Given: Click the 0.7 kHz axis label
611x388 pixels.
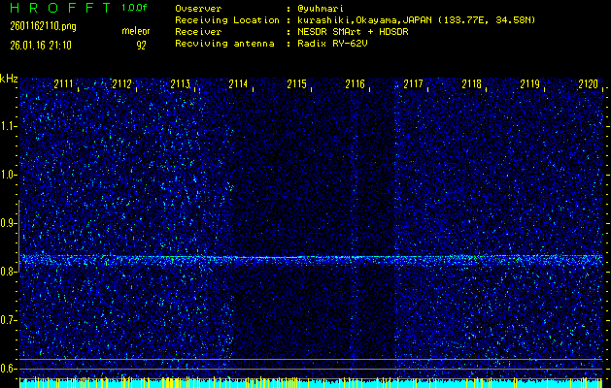Looking at the screenshot, I should (x=8, y=320).
